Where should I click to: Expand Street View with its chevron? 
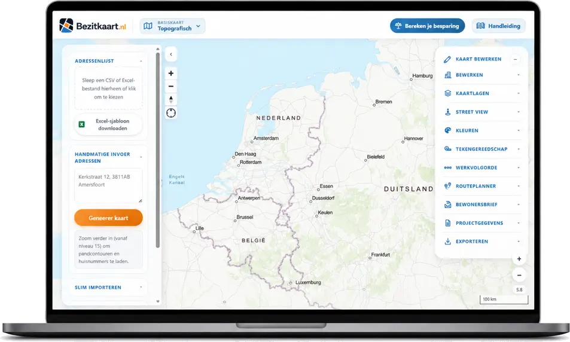click(519, 112)
